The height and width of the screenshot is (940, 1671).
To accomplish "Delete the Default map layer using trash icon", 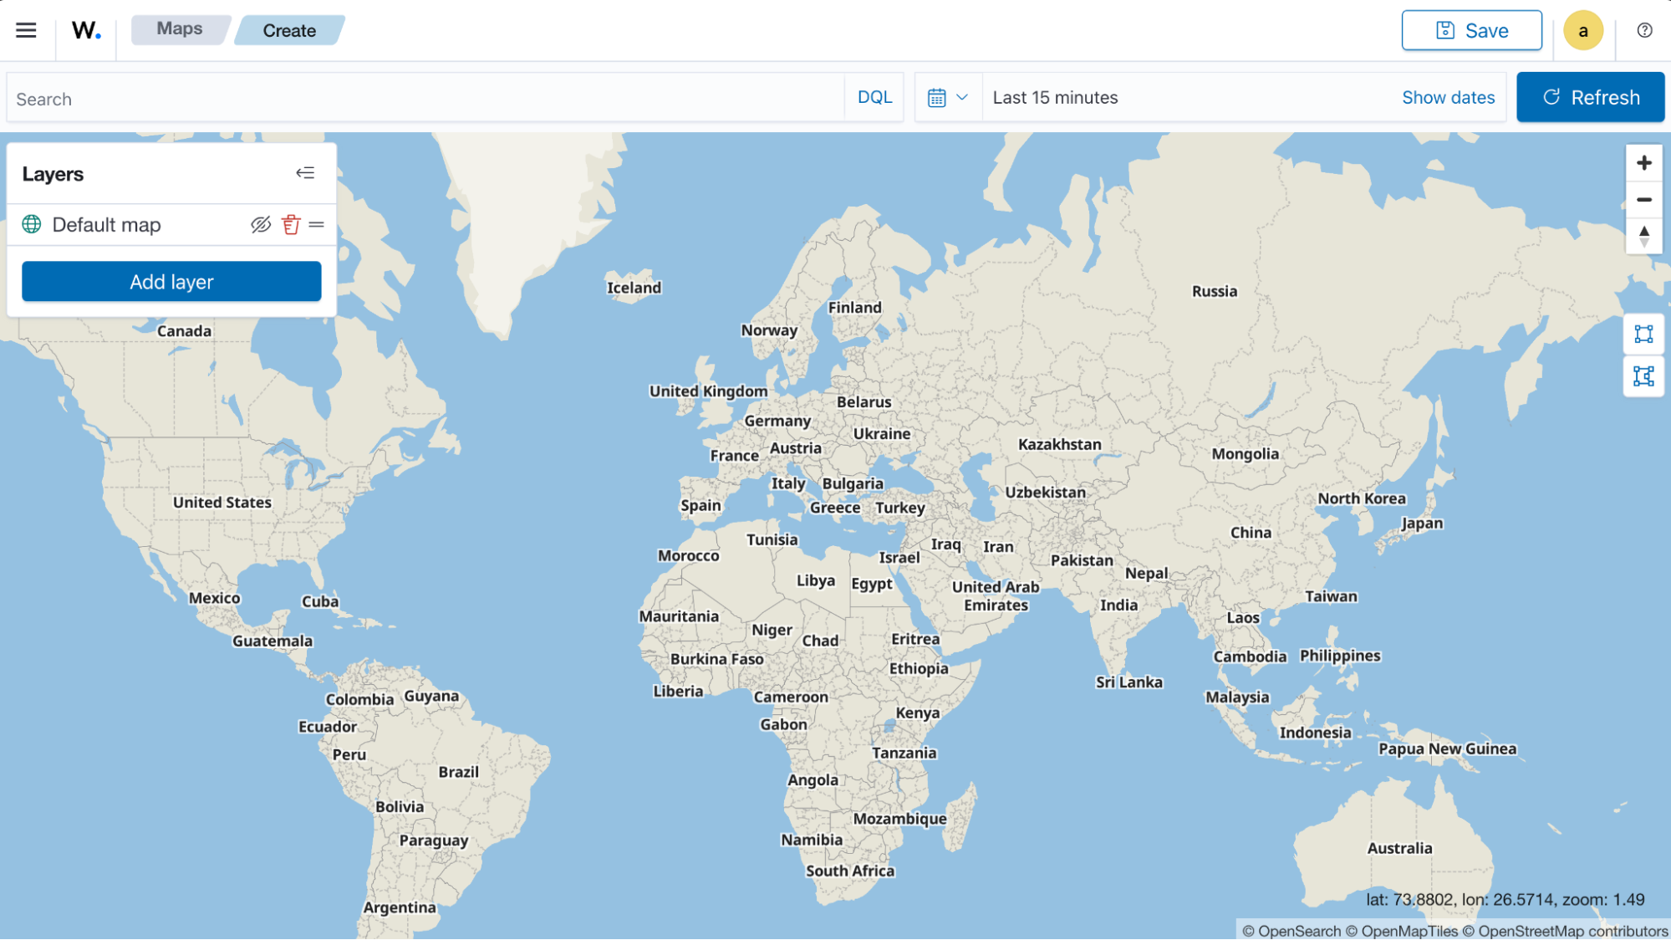I will tap(290, 224).
